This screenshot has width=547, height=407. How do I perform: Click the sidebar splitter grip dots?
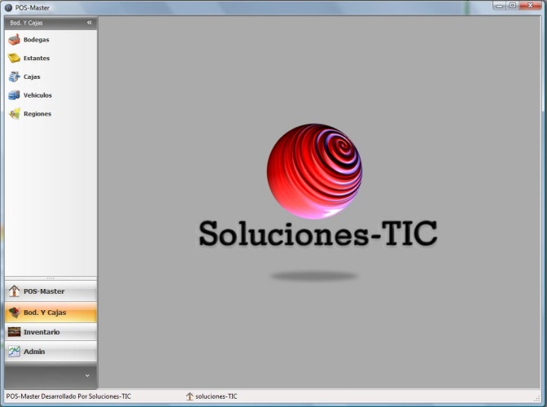pyautogui.click(x=51, y=278)
